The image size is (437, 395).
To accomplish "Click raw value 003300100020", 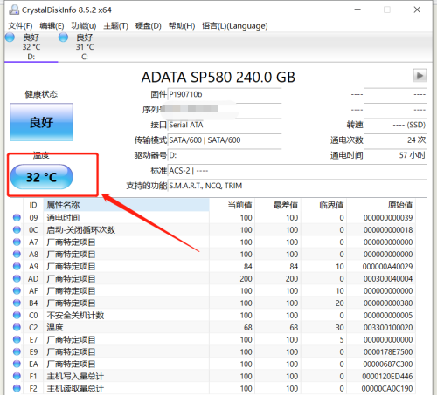I will coord(387,328).
